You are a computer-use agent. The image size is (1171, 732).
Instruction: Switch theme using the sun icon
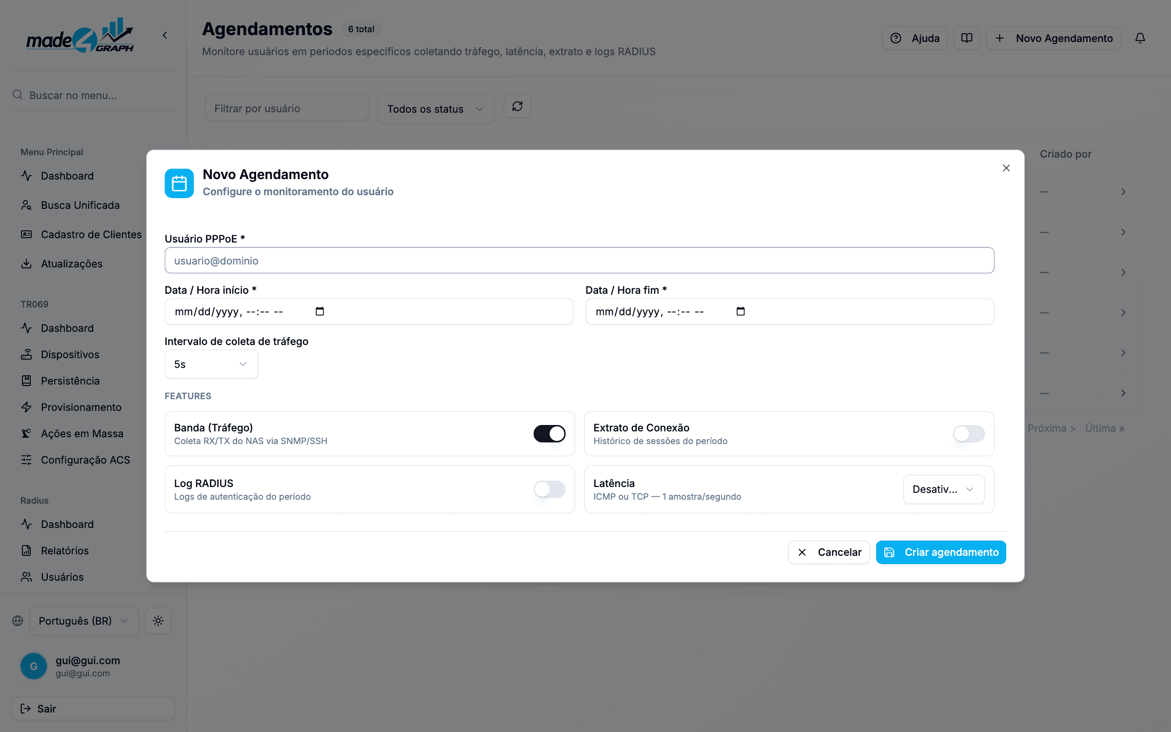158,621
